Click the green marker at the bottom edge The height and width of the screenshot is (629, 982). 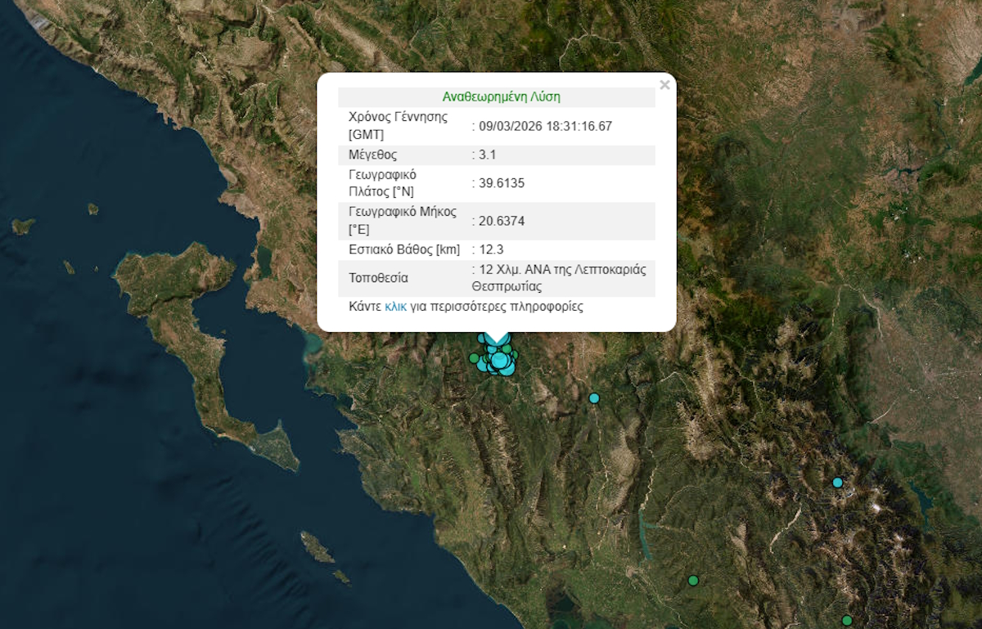(847, 619)
